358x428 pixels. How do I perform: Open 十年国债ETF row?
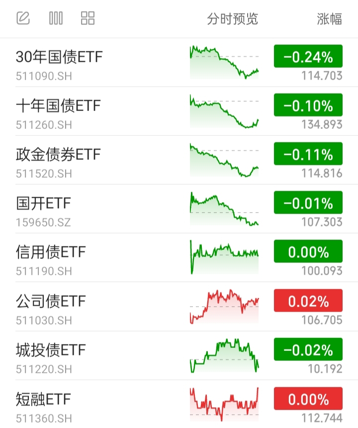58,106
